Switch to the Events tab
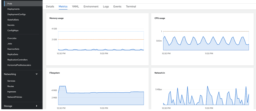Image resolution: width=256 pixels, height=111 pixels. coord(117,6)
